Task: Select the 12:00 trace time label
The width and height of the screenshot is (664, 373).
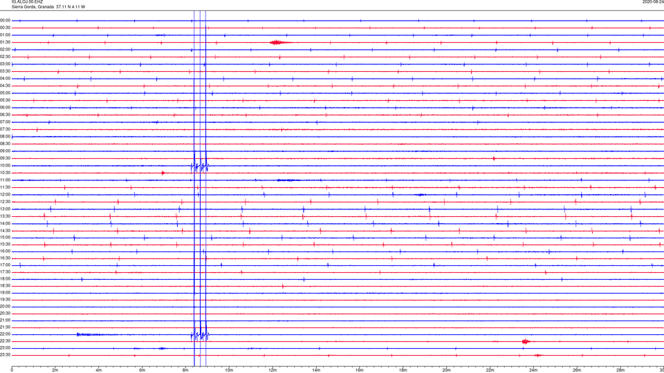Action: pyautogui.click(x=5, y=195)
